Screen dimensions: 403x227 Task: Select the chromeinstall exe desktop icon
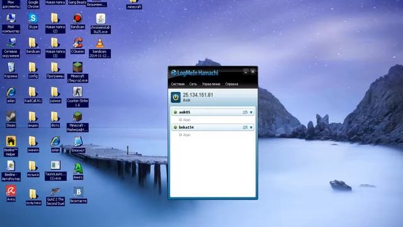point(101,23)
